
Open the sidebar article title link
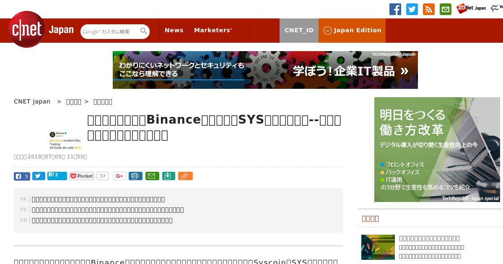coord(429,238)
